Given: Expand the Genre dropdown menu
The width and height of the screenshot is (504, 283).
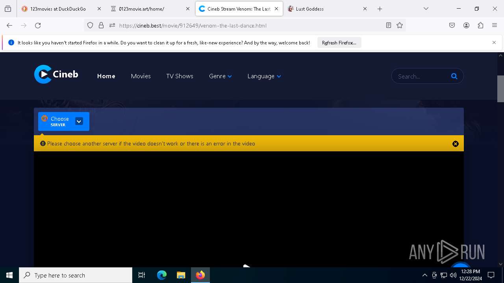Looking at the screenshot, I should 220,76.
